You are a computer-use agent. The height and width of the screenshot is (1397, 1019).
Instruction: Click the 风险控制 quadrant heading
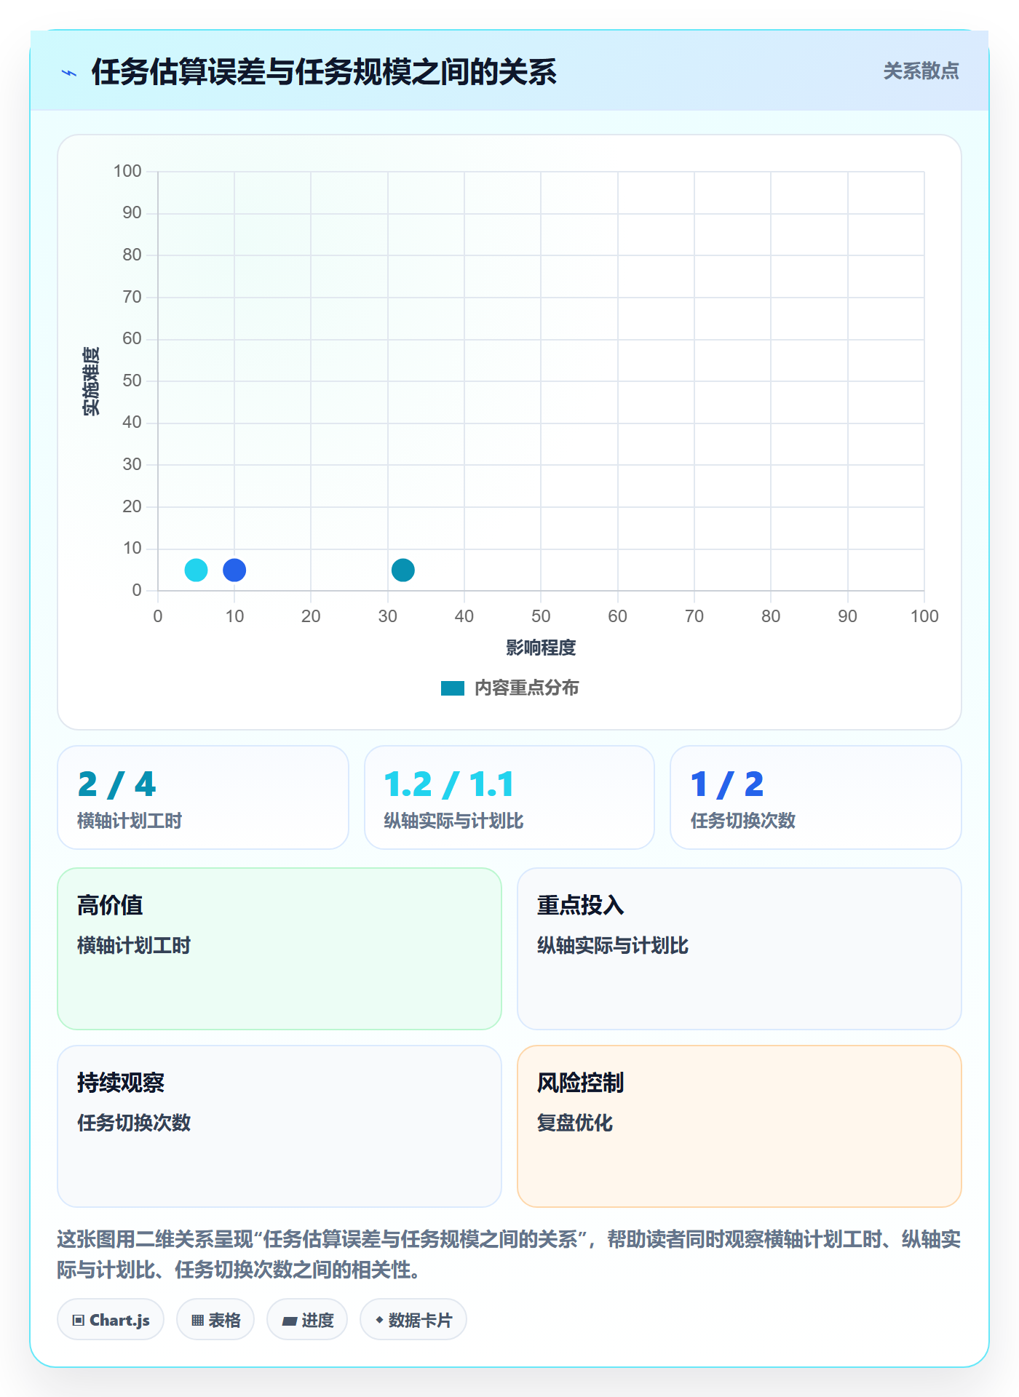(x=580, y=1083)
